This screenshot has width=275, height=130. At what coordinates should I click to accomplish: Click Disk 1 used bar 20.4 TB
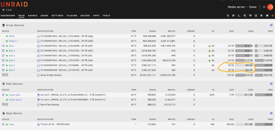point(244,46)
